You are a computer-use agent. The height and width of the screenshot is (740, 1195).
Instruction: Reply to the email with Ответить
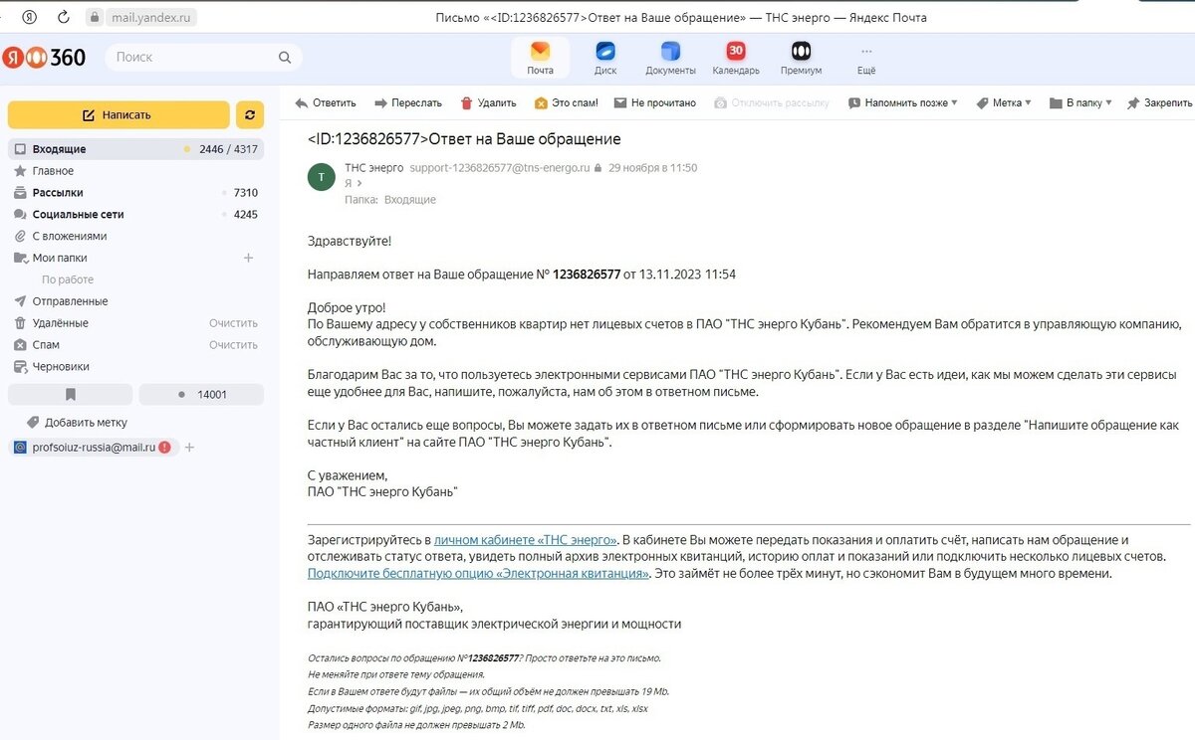tap(326, 102)
